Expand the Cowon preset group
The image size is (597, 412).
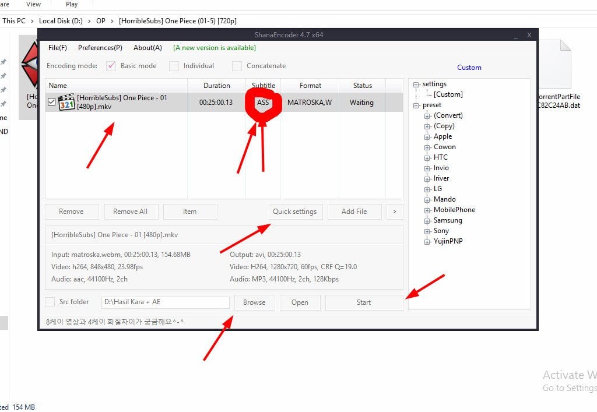coord(427,147)
